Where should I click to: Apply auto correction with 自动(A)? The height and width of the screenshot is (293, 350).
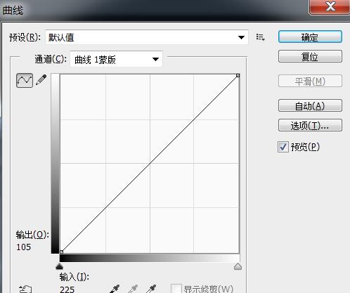pos(310,106)
